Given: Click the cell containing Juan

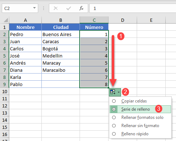Looking at the screenshot, I should coord(25,41).
